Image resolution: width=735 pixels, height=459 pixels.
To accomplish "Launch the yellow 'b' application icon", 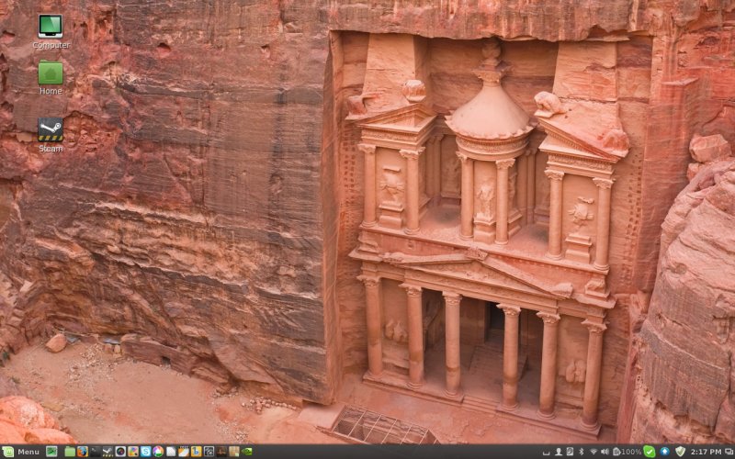I will [196, 452].
